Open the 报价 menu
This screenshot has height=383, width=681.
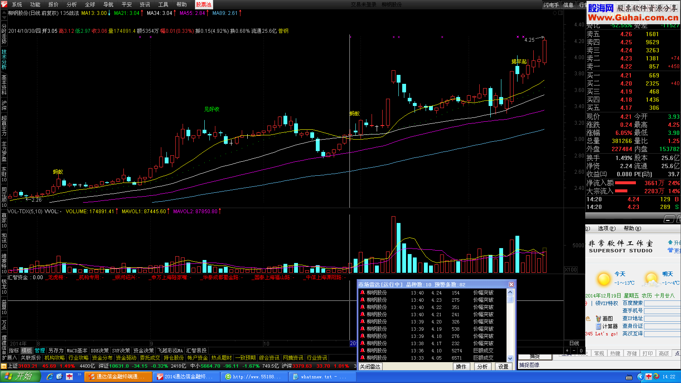(x=54, y=5)
